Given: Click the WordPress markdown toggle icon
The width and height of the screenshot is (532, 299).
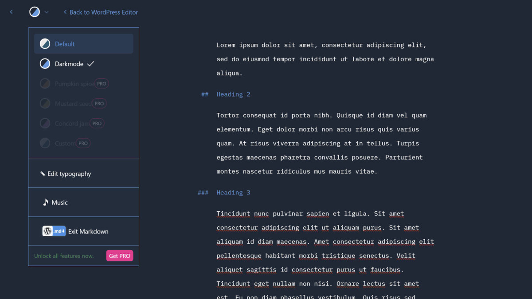Looking at the screenshot, I should pyautogui.click(x=54, y=231).
